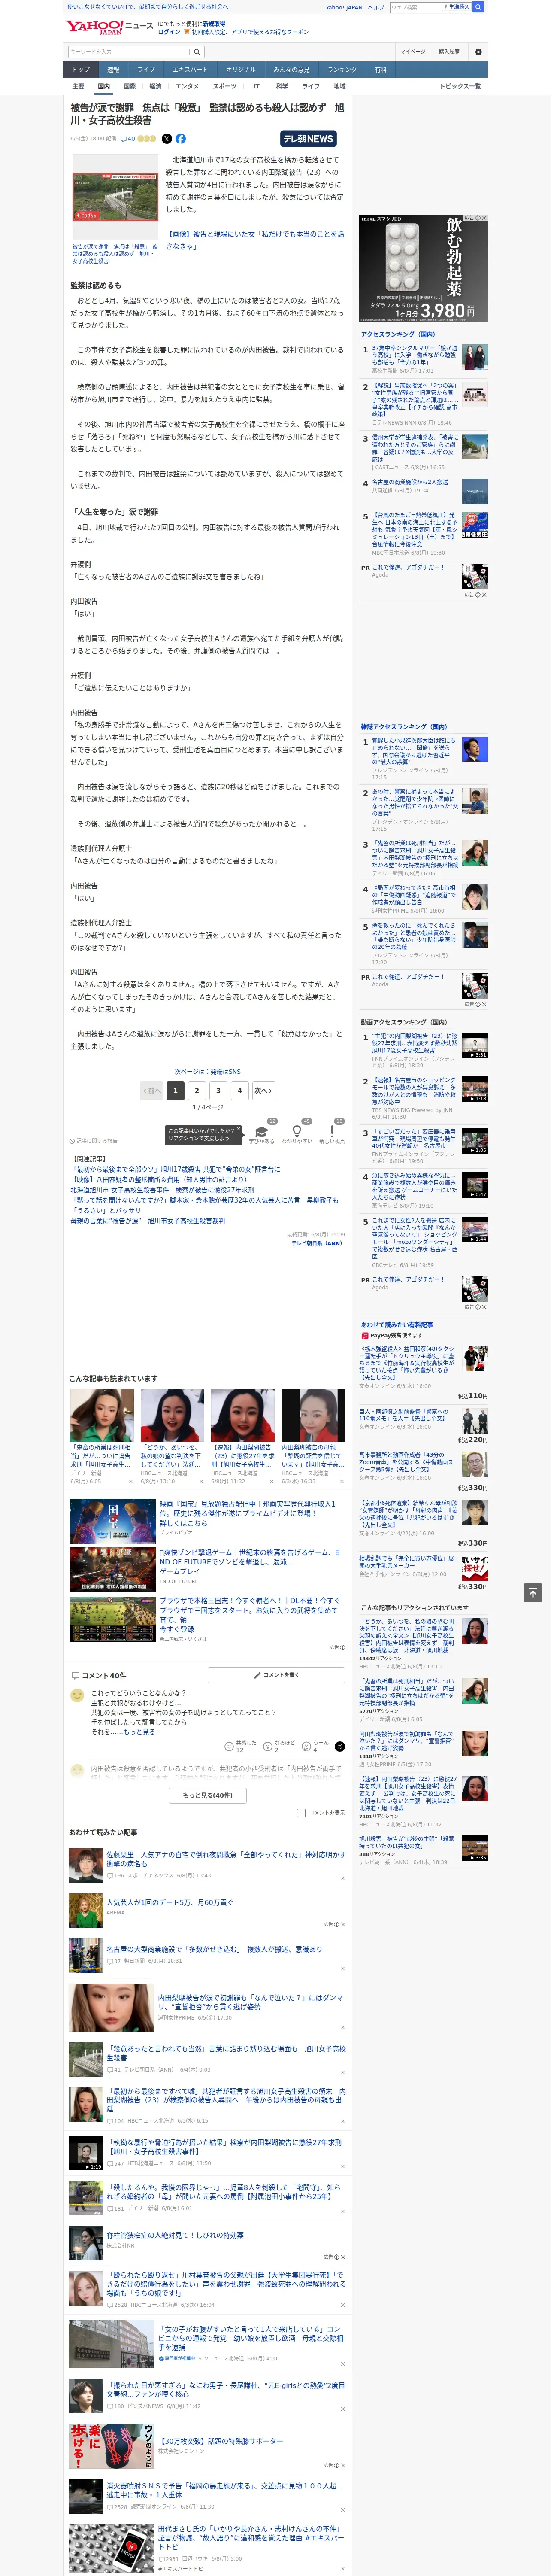Click the ヘルプ link in the top bar

click(376, 7)
